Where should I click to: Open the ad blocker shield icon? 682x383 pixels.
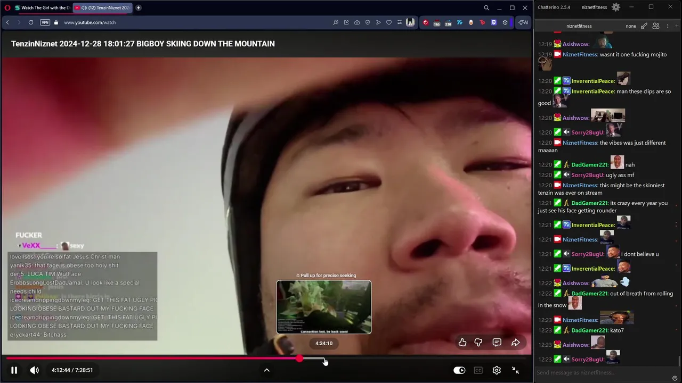pos(368,22)
